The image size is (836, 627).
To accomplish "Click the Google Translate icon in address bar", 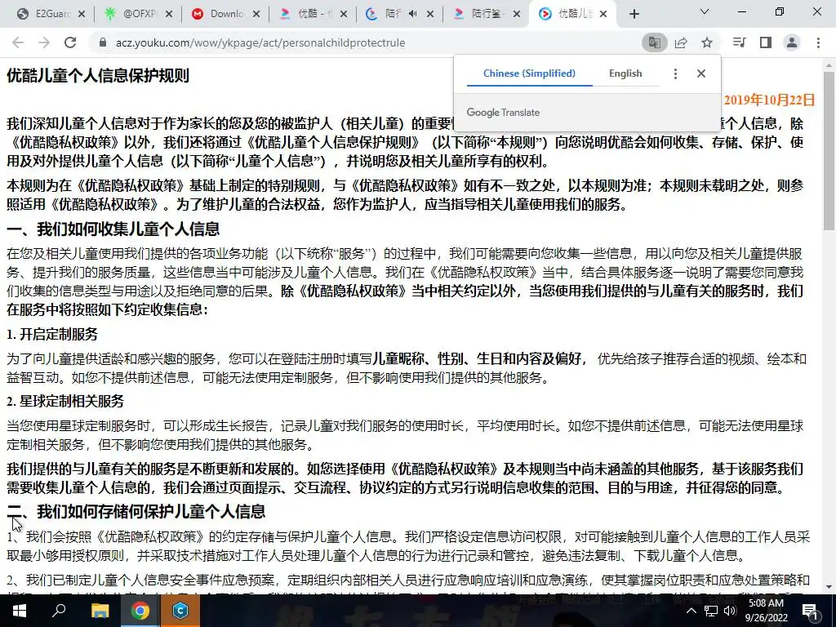I will (x=654, y=42).
